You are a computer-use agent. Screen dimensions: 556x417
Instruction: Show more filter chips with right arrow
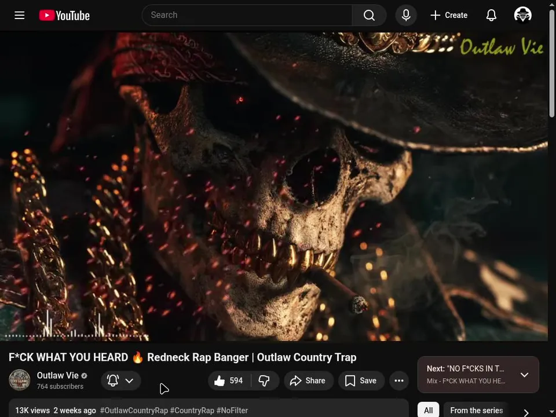click(526, 412)
